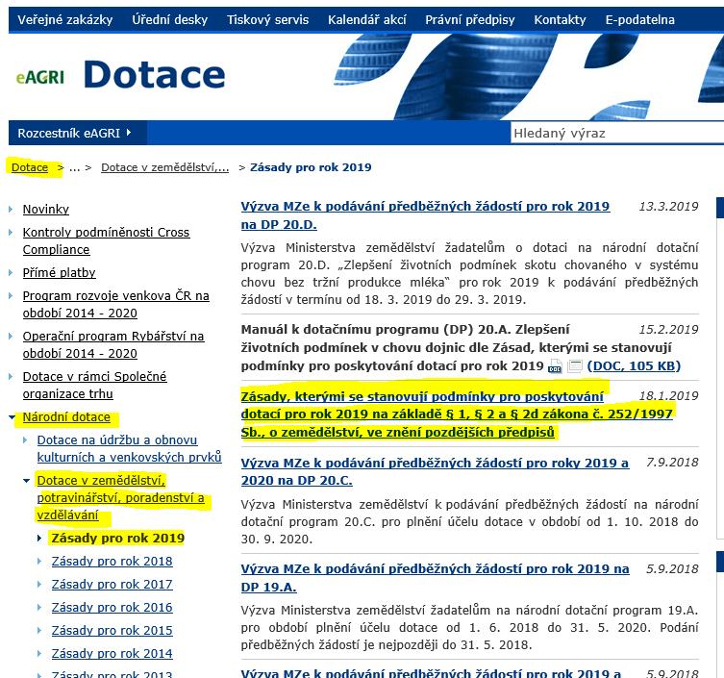Click the date 18.1.2019
This screenshot has width=724, height=678.
[668, 396]
